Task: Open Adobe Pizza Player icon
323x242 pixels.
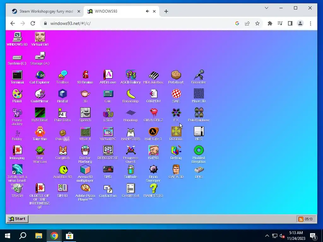Action: [85, 188]
